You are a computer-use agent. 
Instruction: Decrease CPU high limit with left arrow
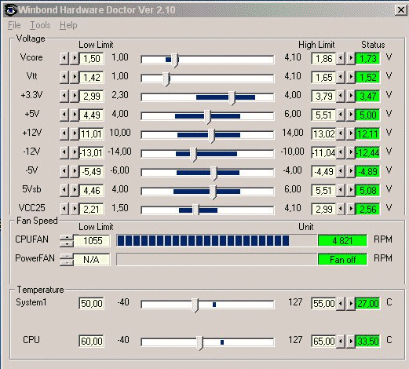coord(340,341)
